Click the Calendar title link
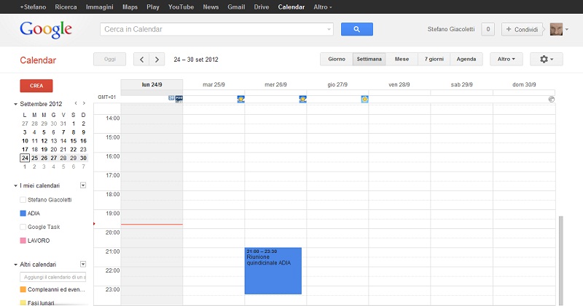 pos(38,60)
